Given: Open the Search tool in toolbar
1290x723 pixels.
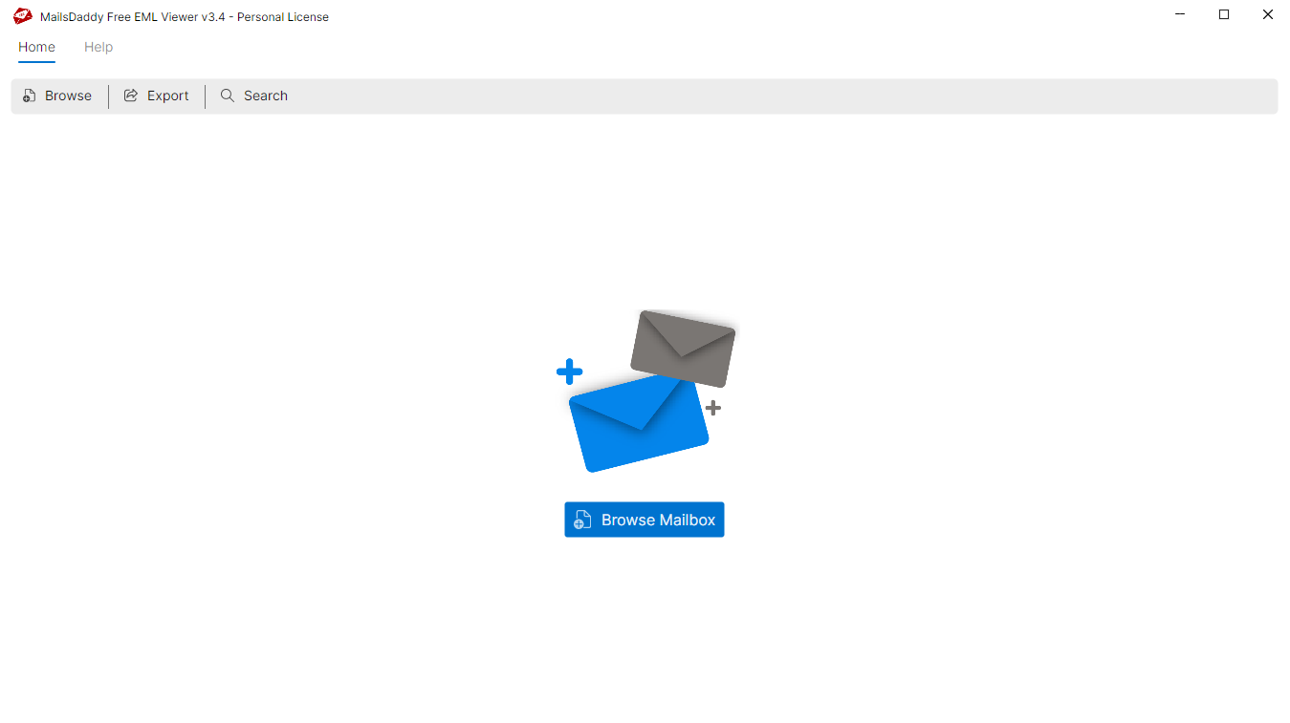Looking at the screenshot, I should (x=254, y=96).
